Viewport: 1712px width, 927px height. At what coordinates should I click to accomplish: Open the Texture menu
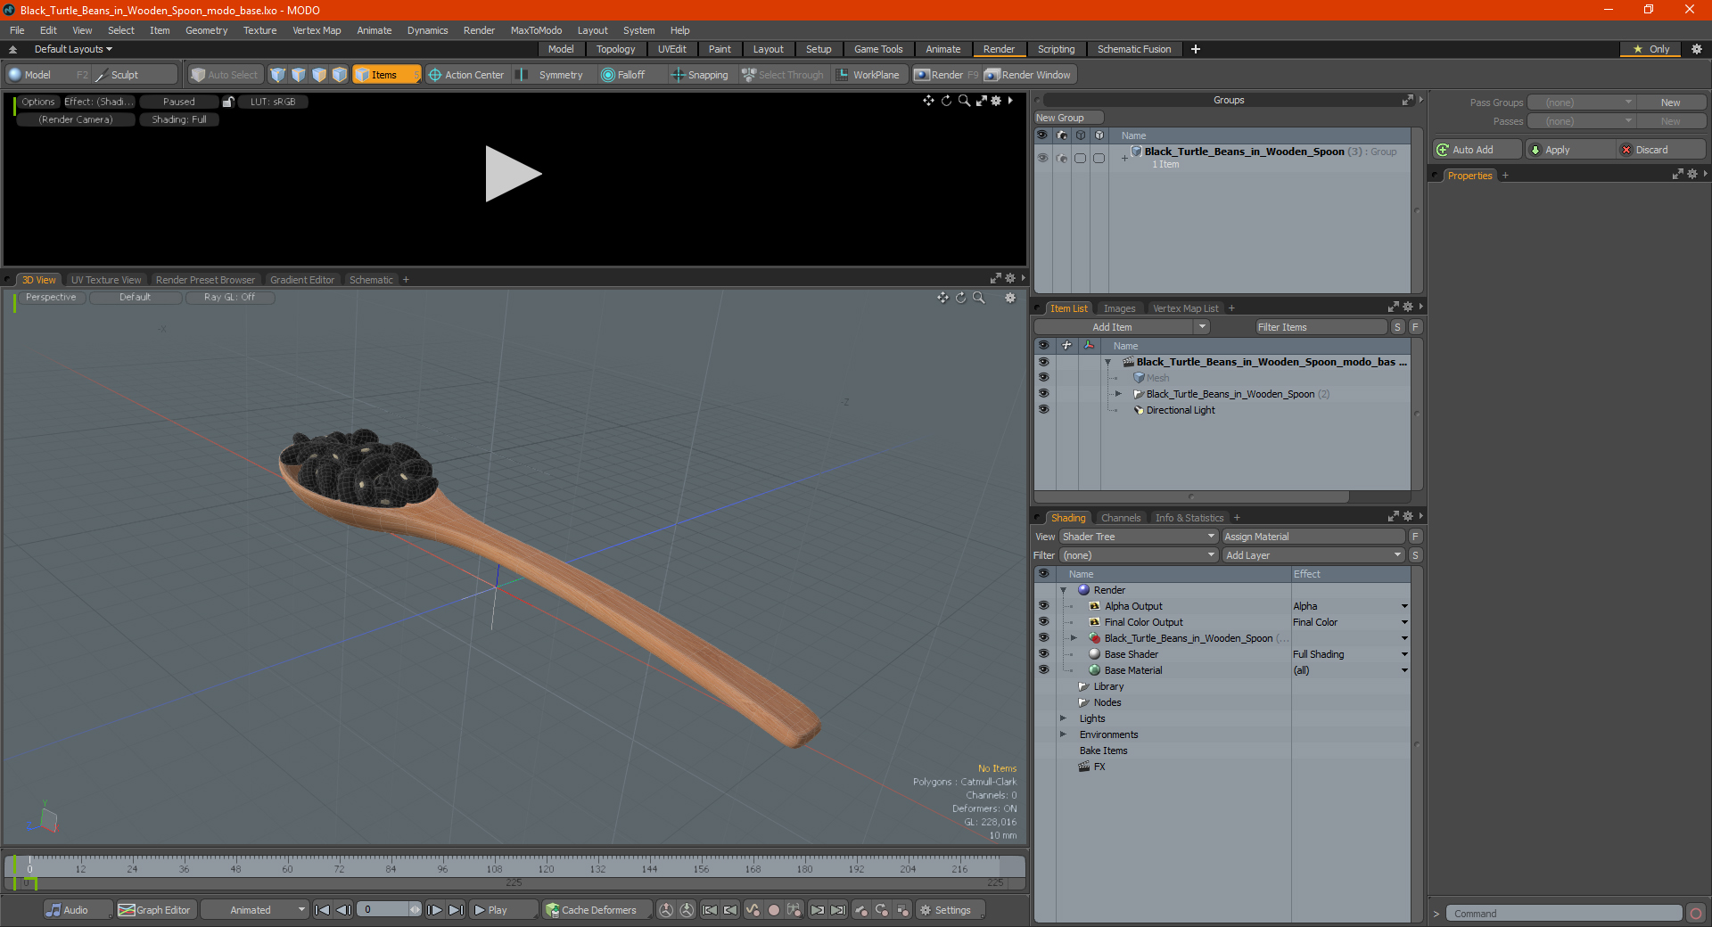click(x=259, y=30)
